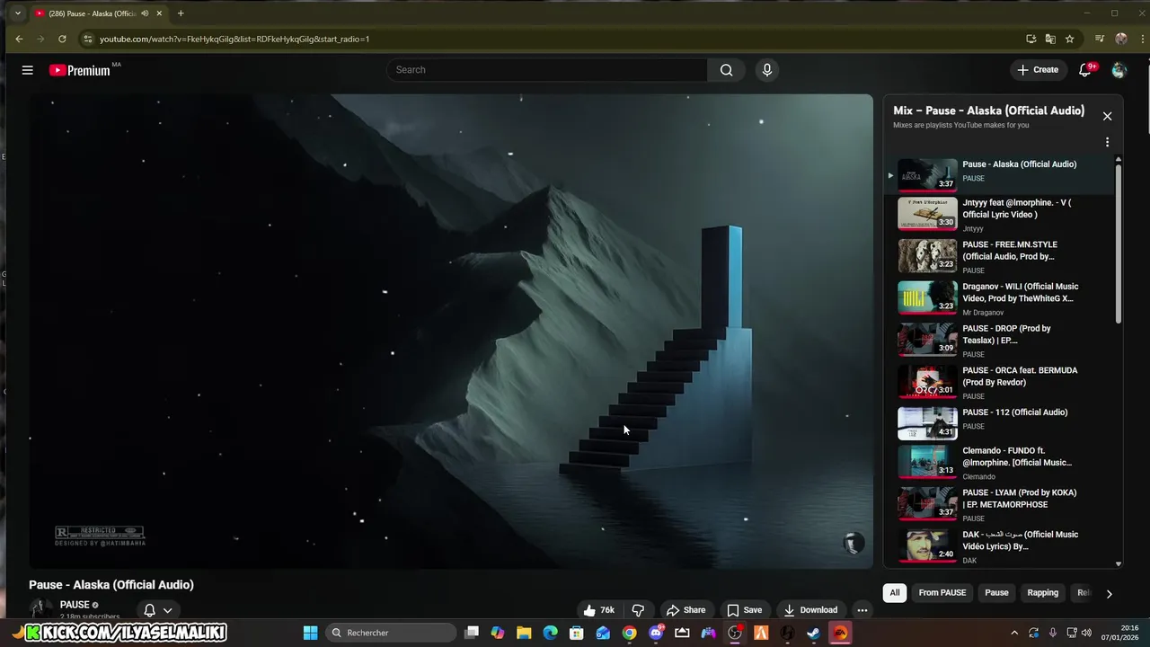Open the YouTube notifications bell
Viewport: 1150px width, 647px height.
[1085, 70]
